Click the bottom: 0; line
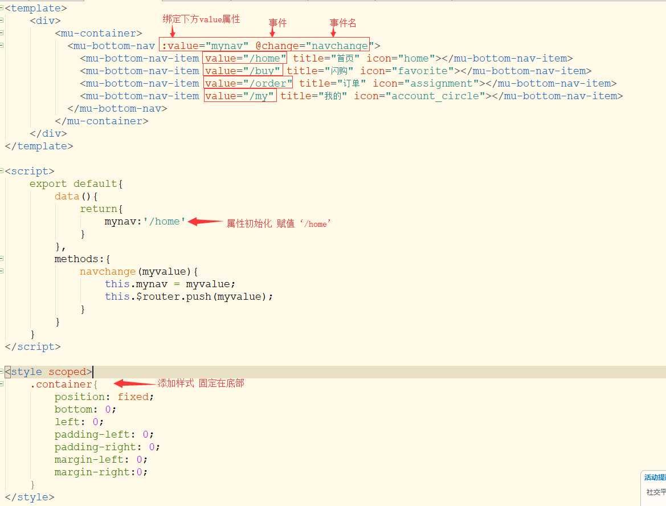666x506 pixels. [85, 409]
